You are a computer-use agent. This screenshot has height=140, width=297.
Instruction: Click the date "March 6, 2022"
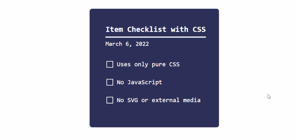(127, 44)
